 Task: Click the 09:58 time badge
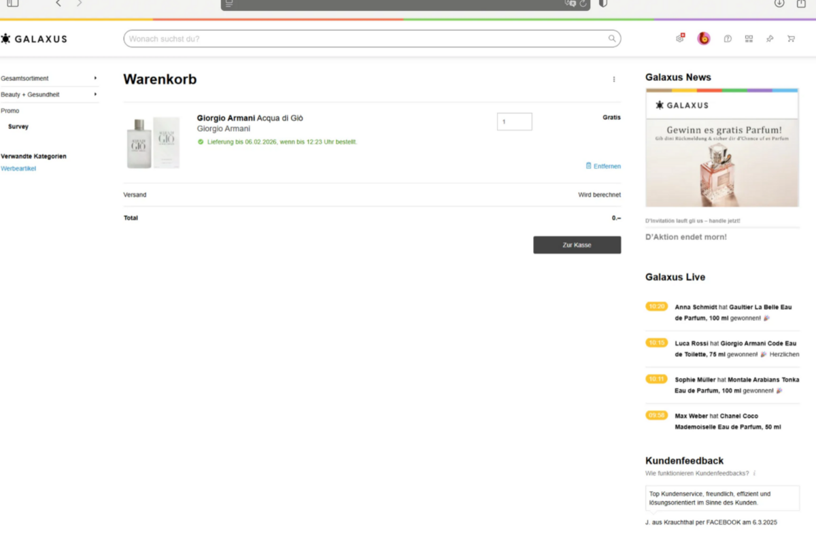coord(657,415)
